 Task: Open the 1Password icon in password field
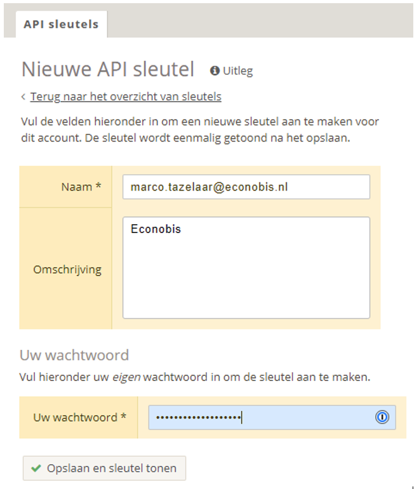[x=382, y=417]
